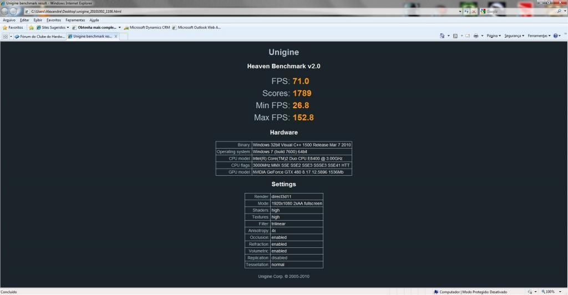Open the Segurança dropdown menu

(514, 36)
